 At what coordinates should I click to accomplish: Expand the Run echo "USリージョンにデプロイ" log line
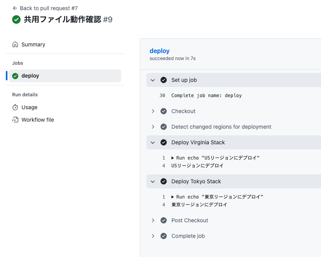coord(173,158)
